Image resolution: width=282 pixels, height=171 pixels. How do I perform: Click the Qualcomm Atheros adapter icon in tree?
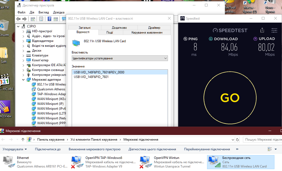tap(34, 89)
